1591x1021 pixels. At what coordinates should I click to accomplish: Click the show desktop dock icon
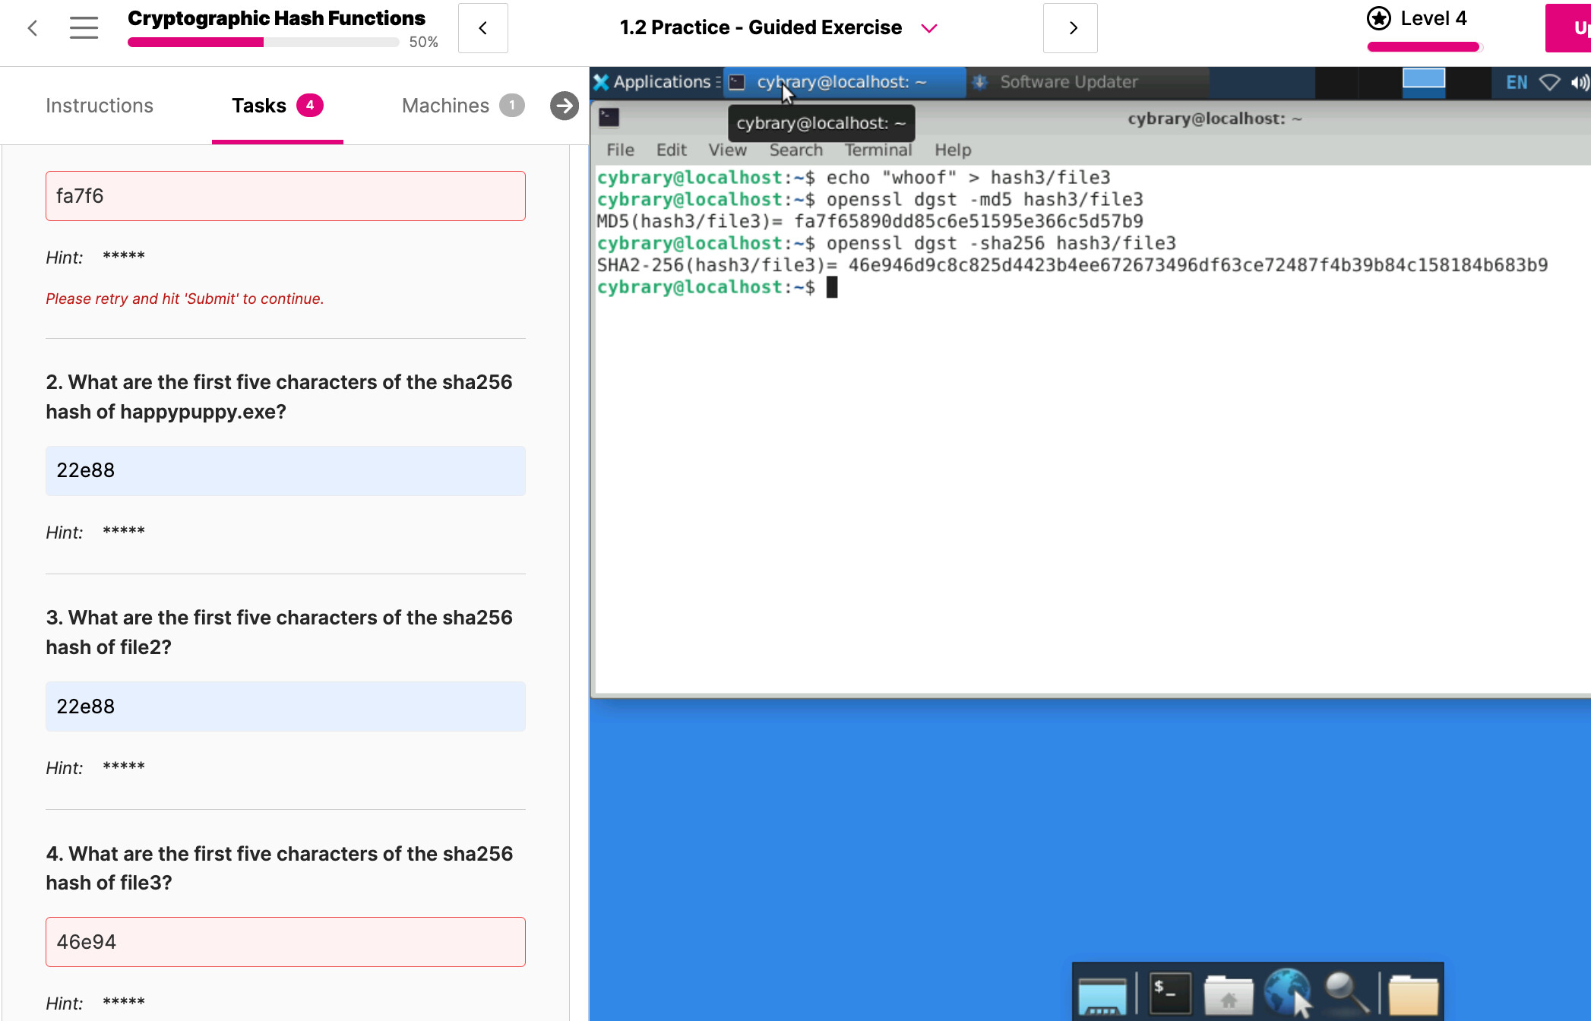tap(1102, 994)
